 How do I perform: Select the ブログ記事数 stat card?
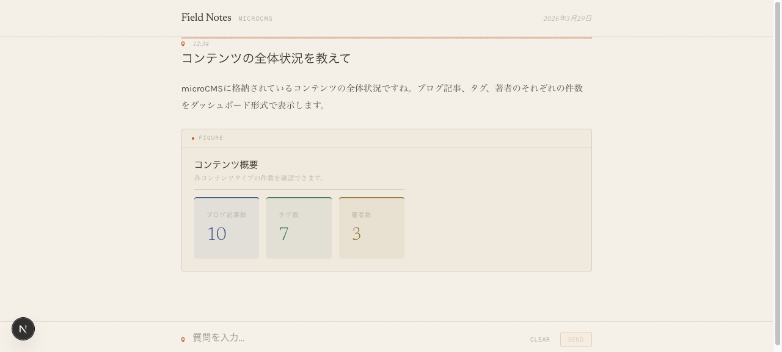(226, 228)
